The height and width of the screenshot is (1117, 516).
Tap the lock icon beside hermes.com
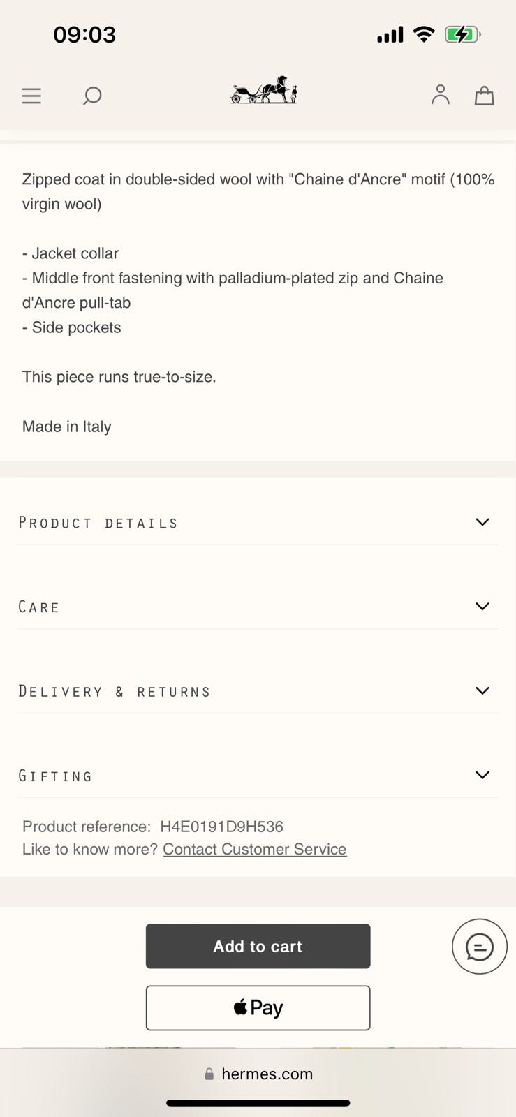[209, 1074]
